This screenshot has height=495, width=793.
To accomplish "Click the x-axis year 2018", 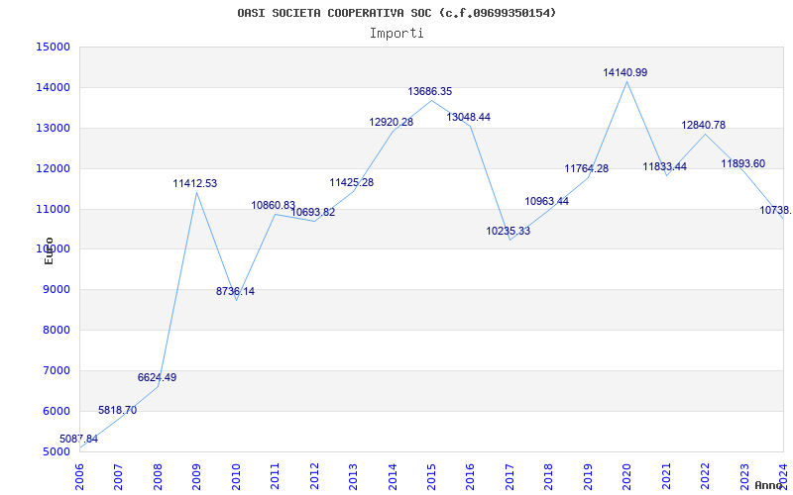I will coord(549,477).
